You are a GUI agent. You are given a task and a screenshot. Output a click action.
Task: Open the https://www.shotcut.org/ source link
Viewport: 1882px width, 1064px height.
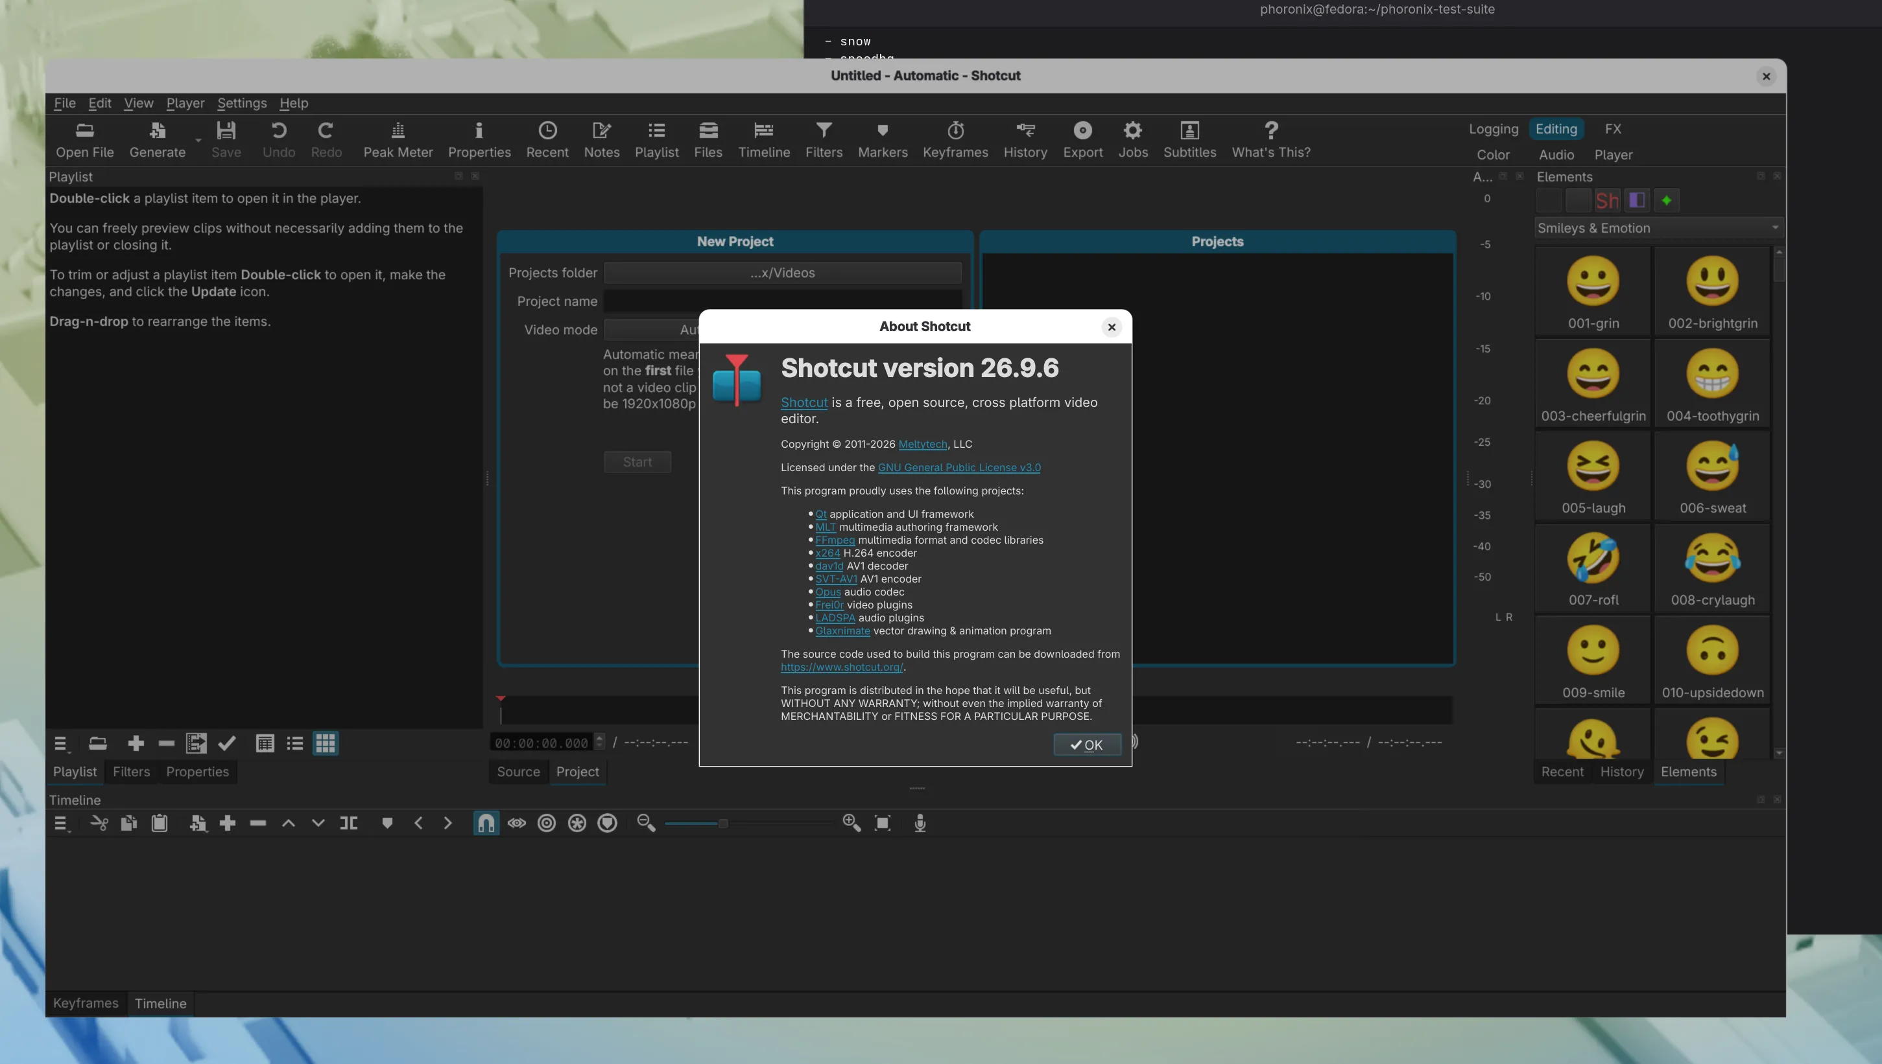[842, 667]
